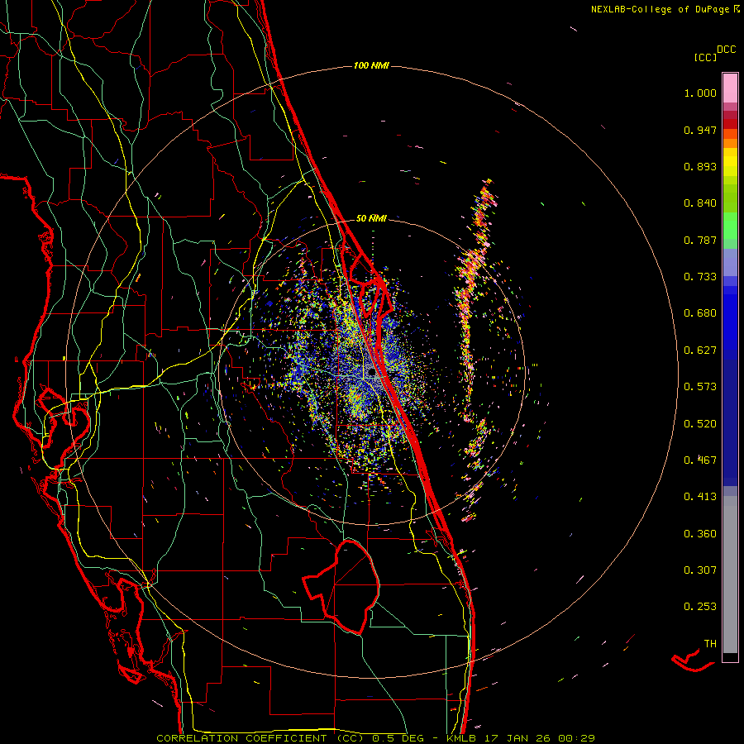Click the black radar site dot at map center
The height and width of the screenshot is (744, 744).
[371, 374]
